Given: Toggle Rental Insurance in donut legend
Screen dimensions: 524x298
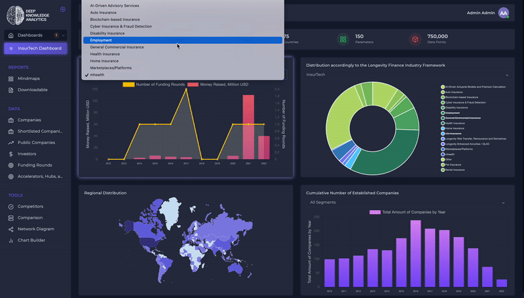Looking at the screenshot, I should tap(453, 170).
